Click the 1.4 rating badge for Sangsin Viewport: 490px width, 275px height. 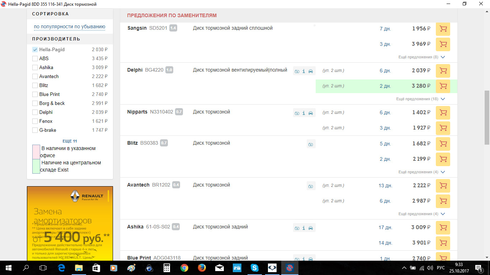[173, 28]
